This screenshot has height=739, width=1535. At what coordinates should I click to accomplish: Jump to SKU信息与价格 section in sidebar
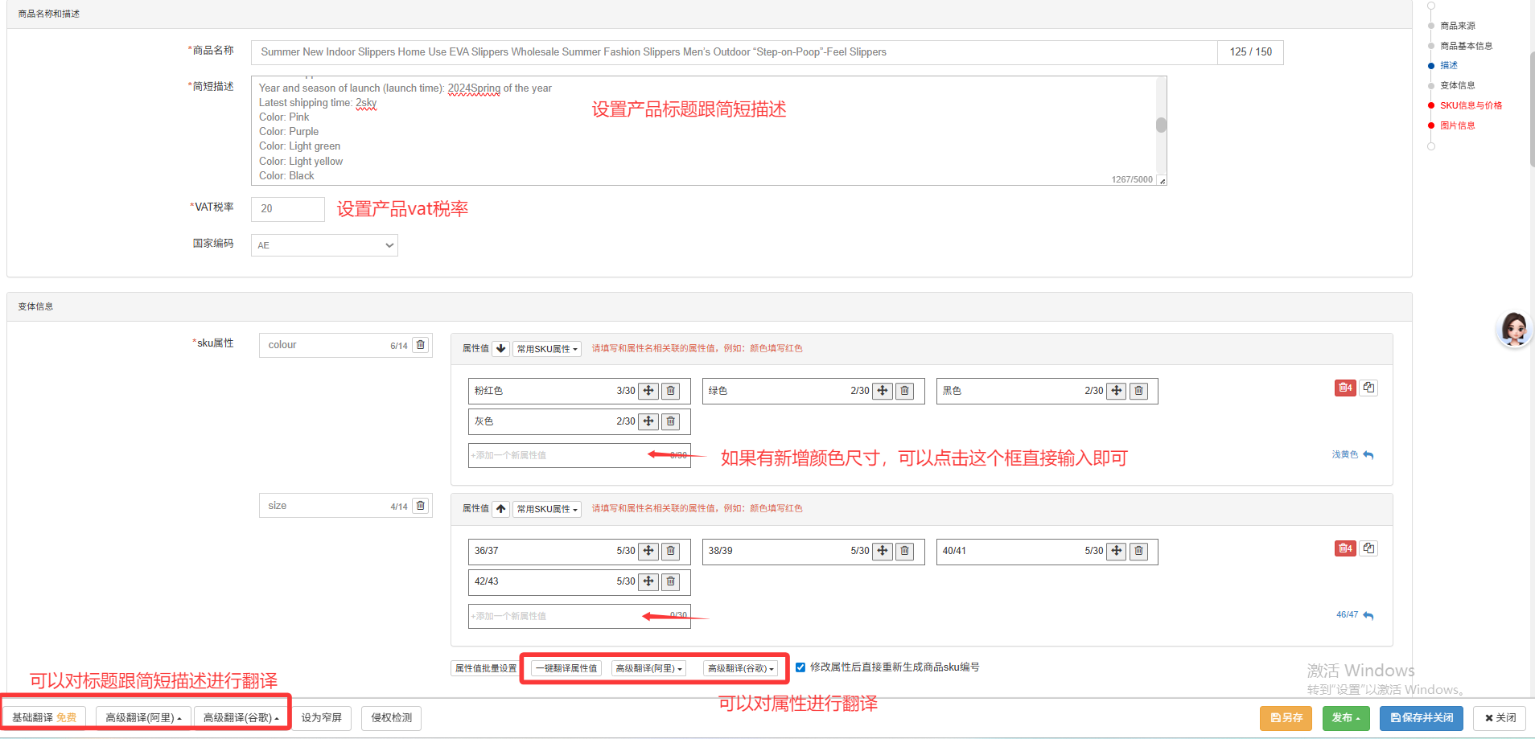point(1471,105)
